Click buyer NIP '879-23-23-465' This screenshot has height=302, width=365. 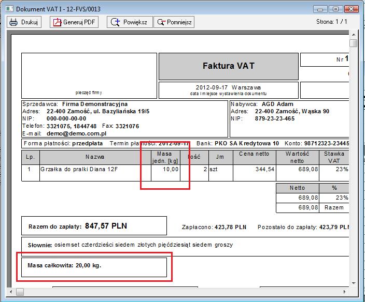click(275, 118)
